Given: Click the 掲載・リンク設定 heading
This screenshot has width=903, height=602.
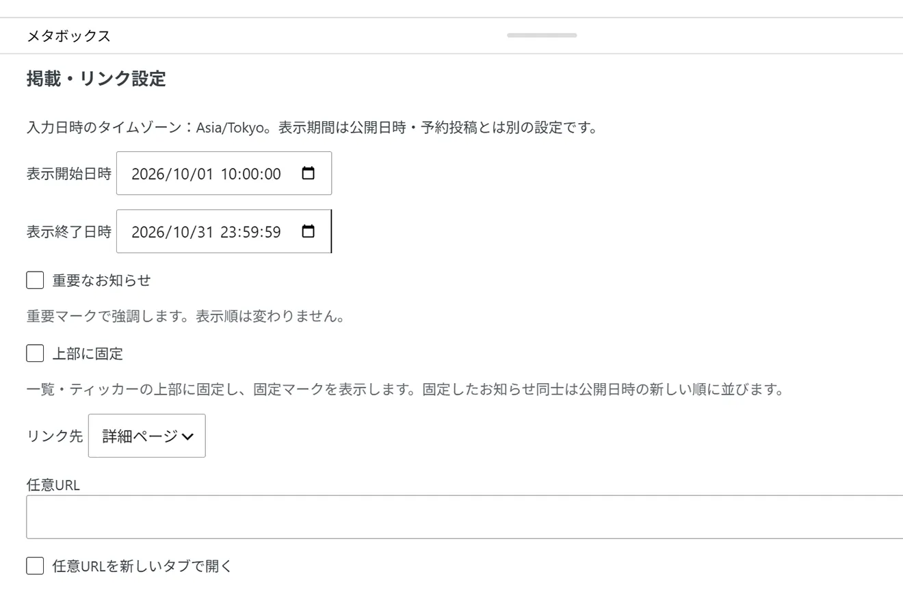Looking at the screenshot, I should (x=96, y=79).
